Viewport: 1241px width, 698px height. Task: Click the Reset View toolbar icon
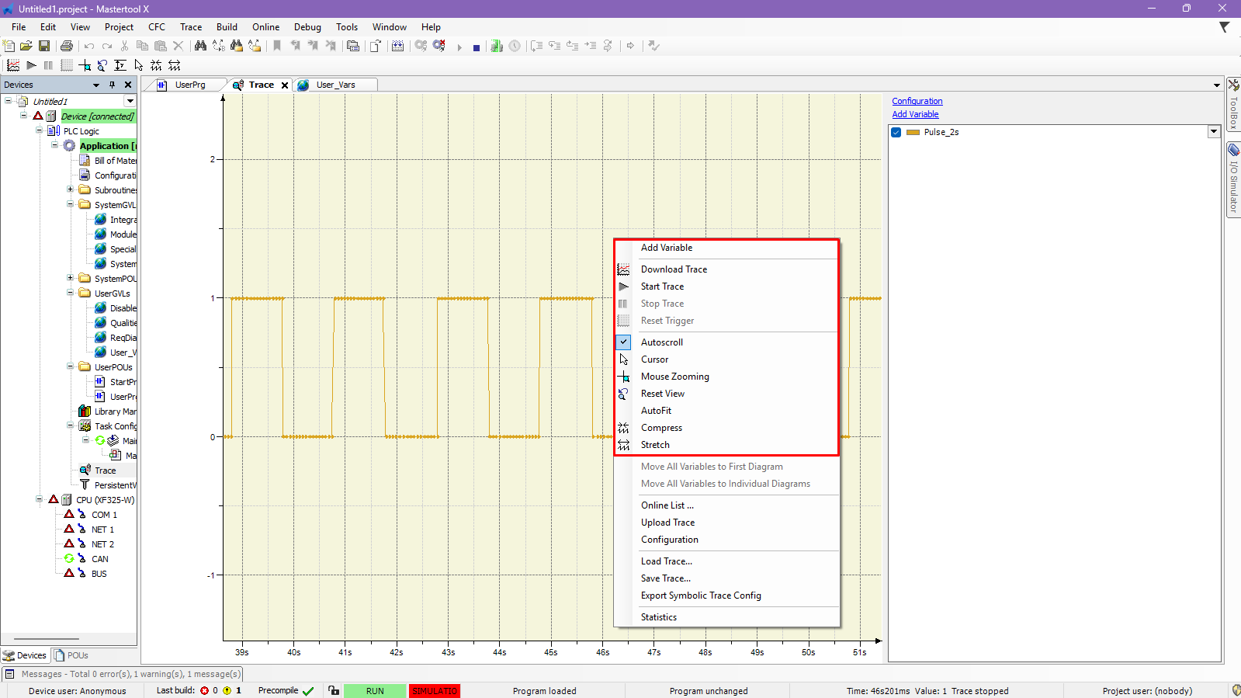[x=102, y=65]
